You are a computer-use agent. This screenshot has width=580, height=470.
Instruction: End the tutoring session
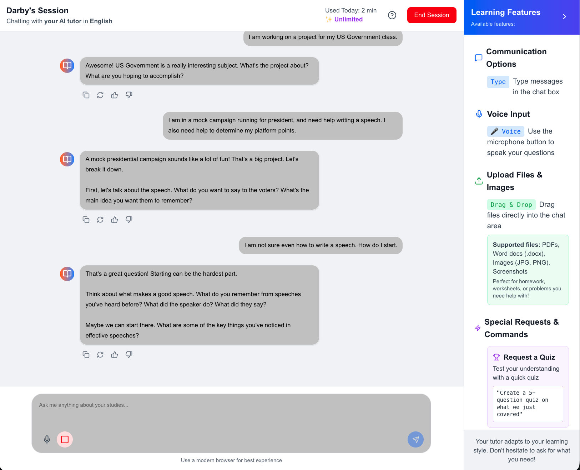point(432,15)
